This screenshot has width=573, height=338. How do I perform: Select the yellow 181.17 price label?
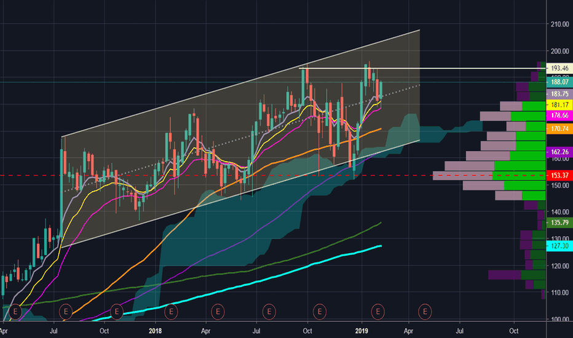[x=559, y=105]
